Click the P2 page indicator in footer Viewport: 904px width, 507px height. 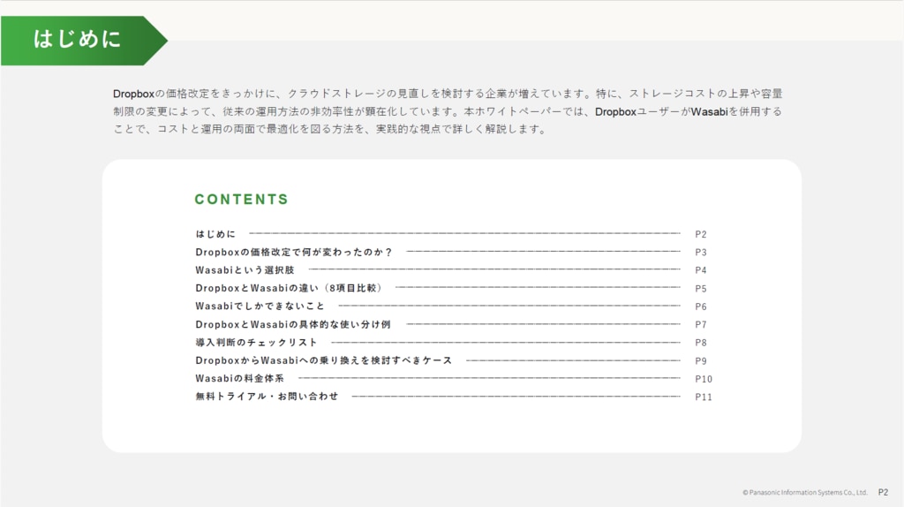pos(883,493)
